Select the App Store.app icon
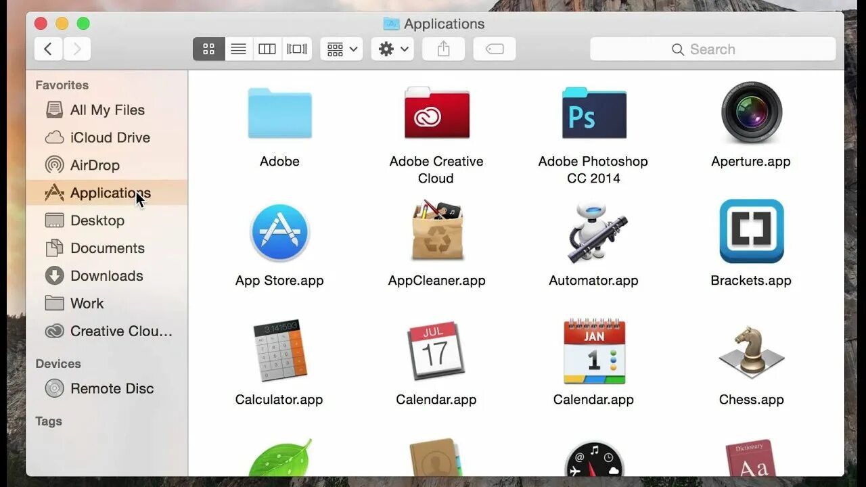 click(279, 233)
